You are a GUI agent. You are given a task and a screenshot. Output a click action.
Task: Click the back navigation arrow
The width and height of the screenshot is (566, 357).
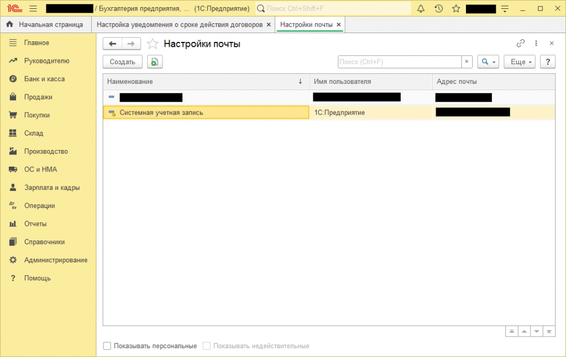coord(112,44)
